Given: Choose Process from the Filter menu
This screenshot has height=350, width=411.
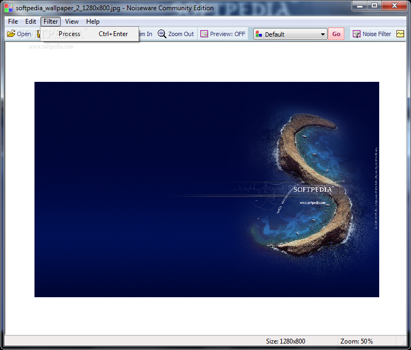Looking at the screenshot, I should (89, 34).
